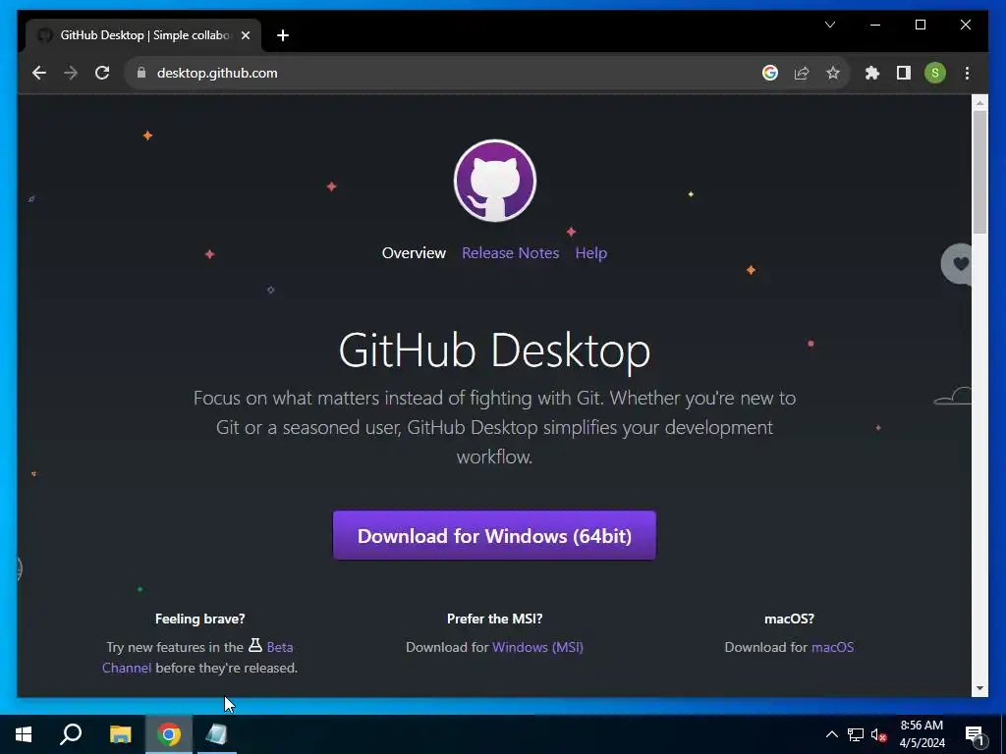Viewport: 1006px width, 754px height.
Task: Click the muted volume tray icon
Action: tap(878, 734)
